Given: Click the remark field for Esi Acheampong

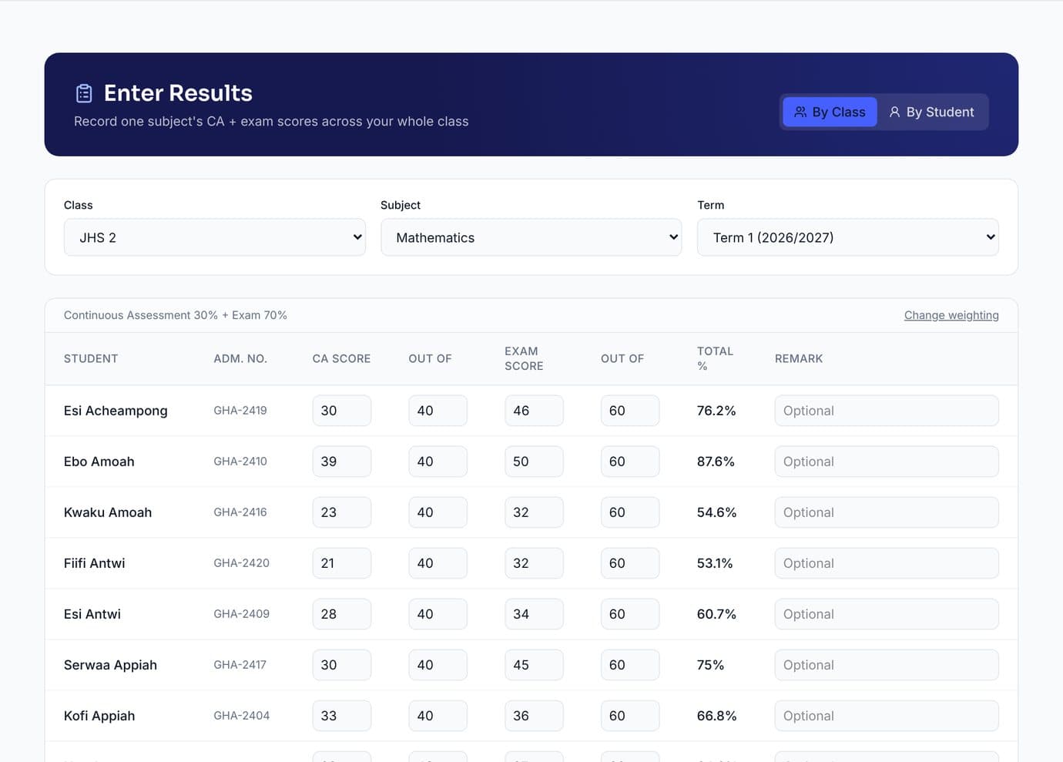Looking at the screenshot, I should tap(887, 411).
